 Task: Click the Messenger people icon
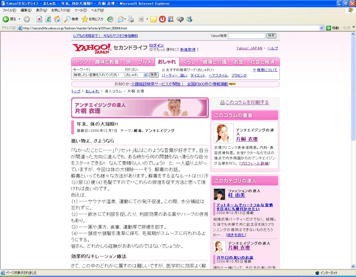pos(189,19)
